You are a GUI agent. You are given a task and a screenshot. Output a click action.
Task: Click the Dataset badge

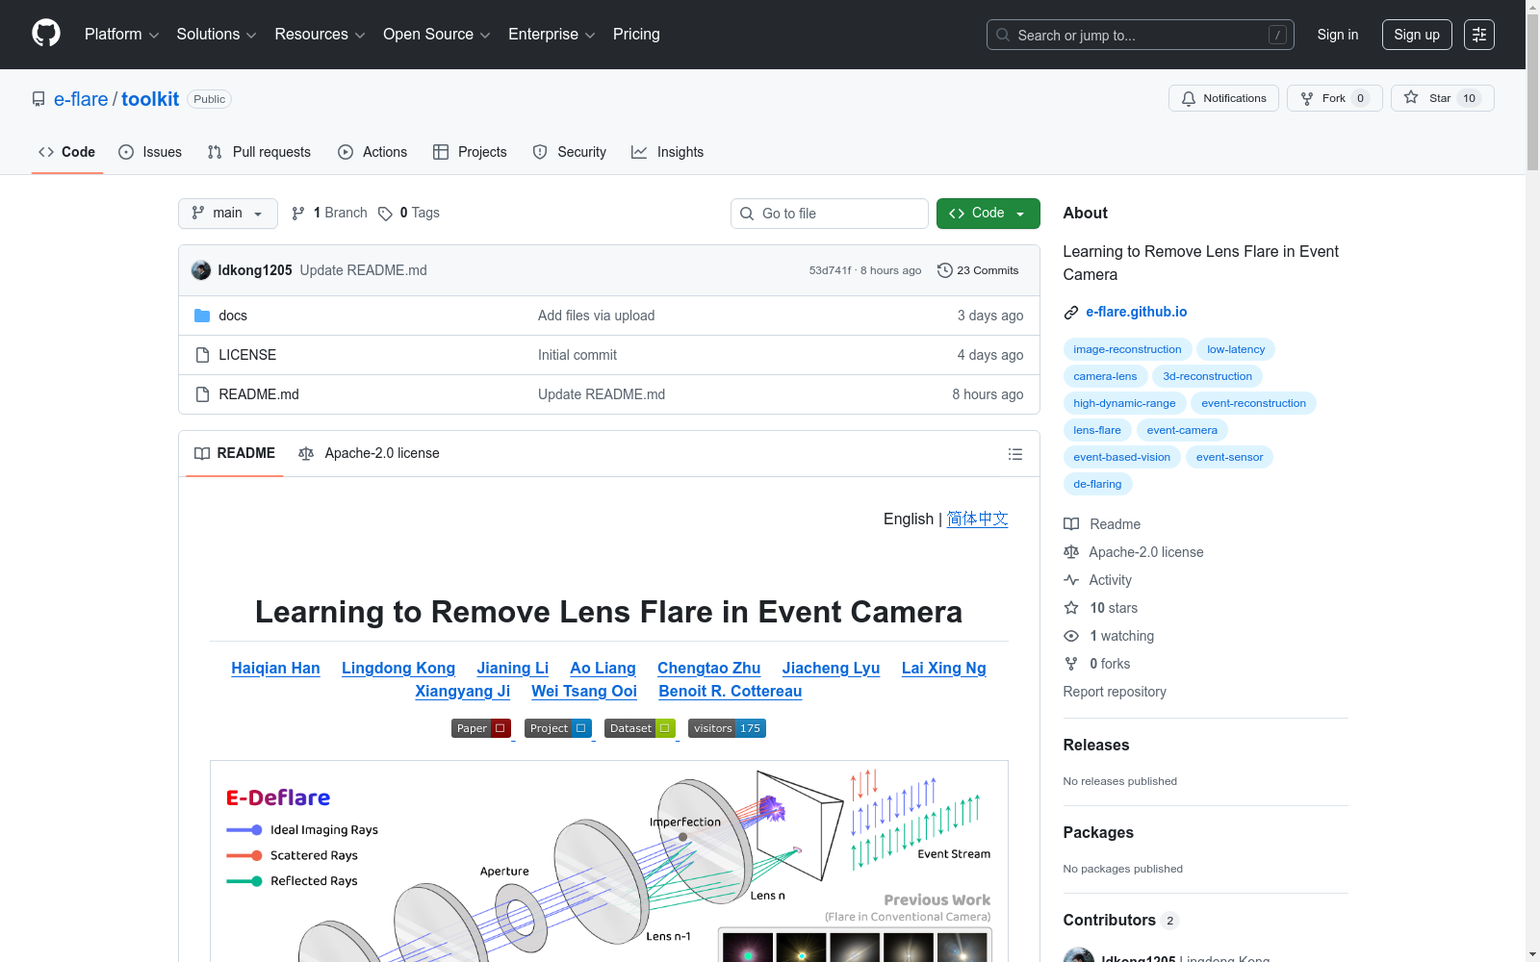(x=640, y=728)
